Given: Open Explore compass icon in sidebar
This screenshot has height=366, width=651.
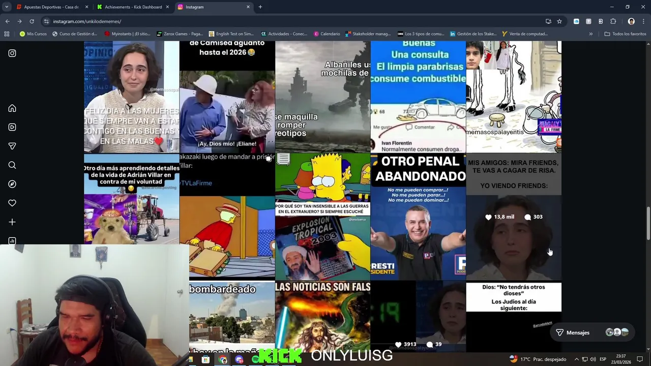Looking at the screenshot, I should pos(12,184).
